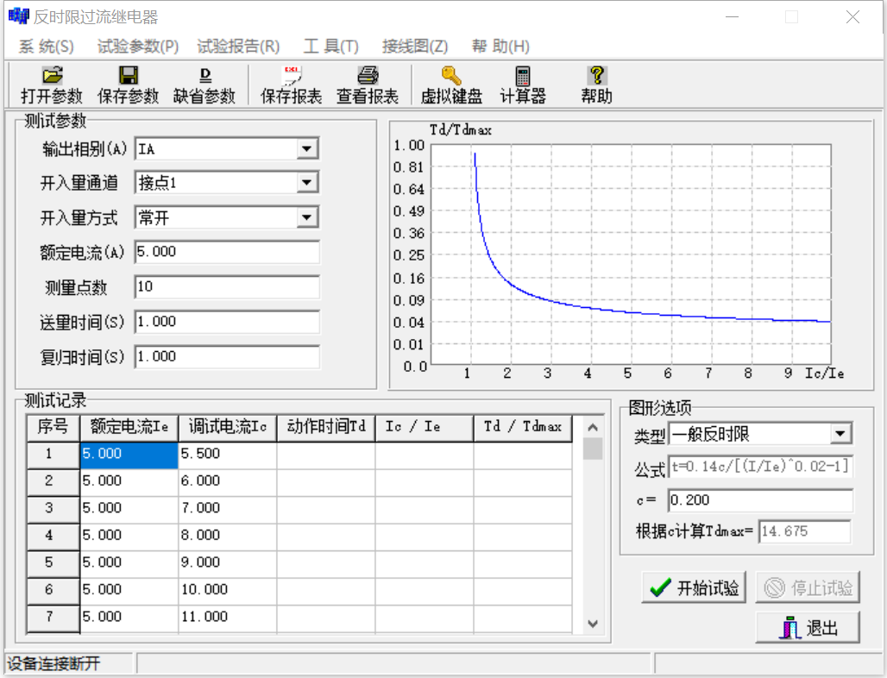Click the 打开参数 folder icon
The height and width of the screenshot is (678, 887).
[x=52, y=76]
